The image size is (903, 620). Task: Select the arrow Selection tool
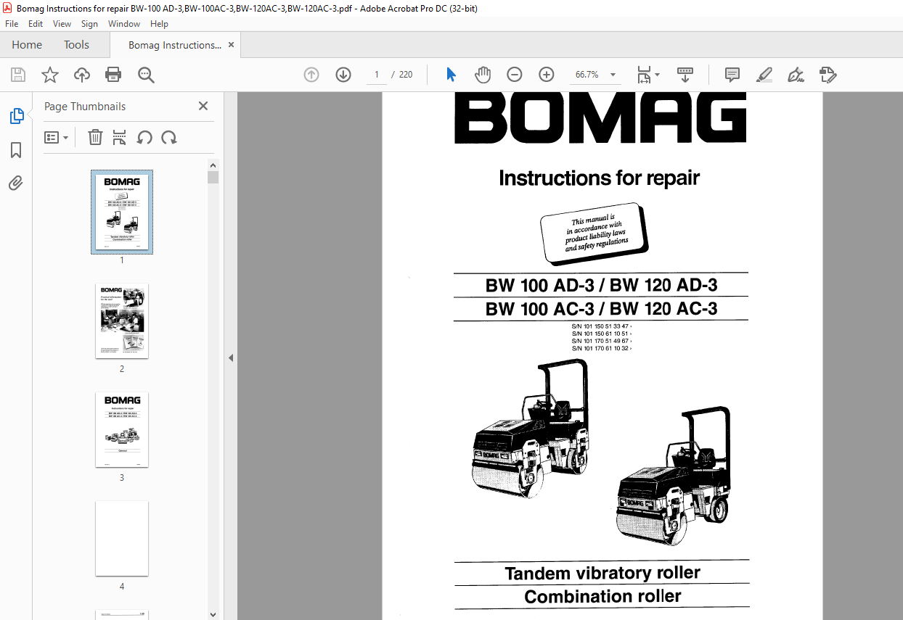point(451,75)
